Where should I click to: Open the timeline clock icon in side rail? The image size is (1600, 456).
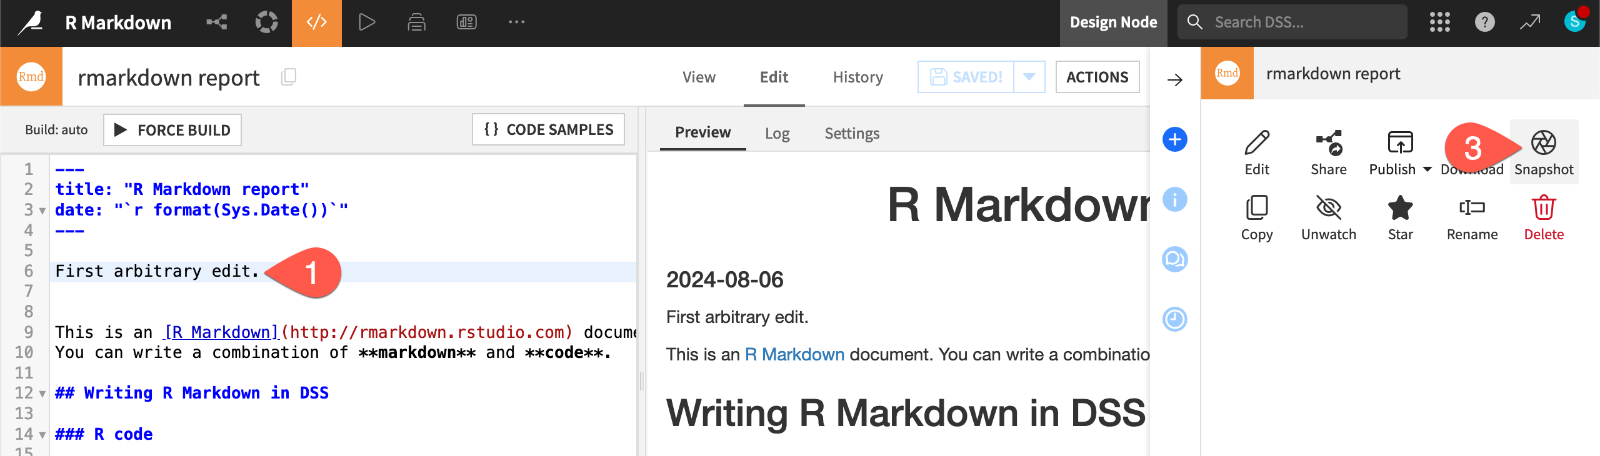[x=1175, y=319]
